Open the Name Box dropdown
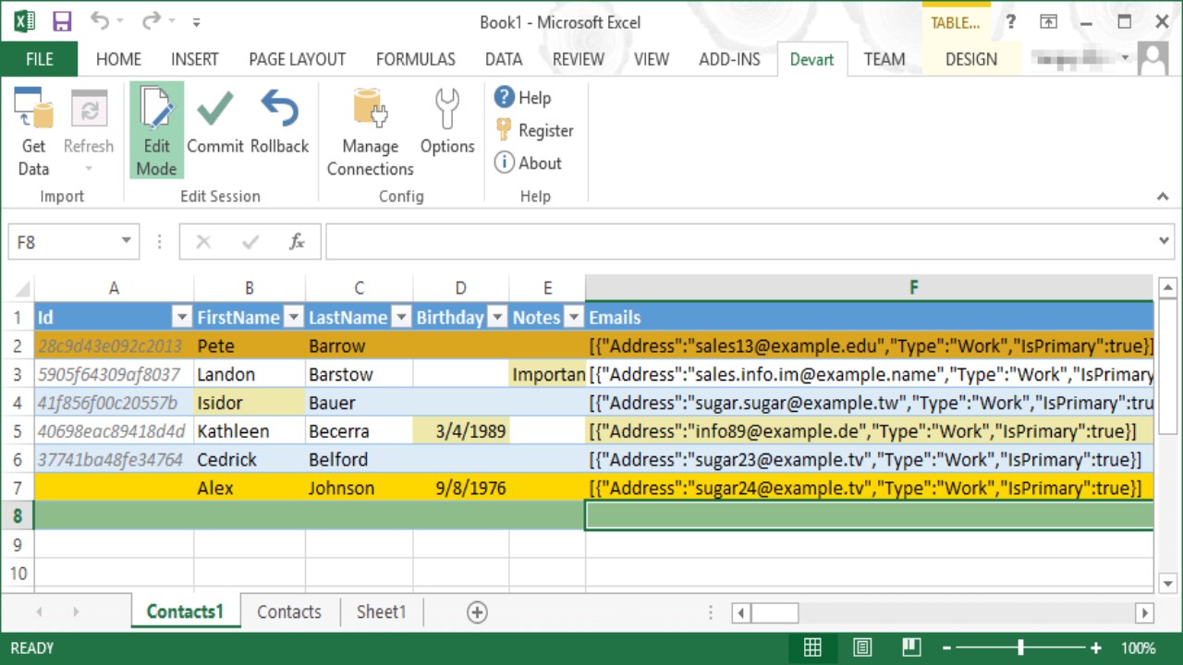The image size is (1183, 665). (126, 242)
